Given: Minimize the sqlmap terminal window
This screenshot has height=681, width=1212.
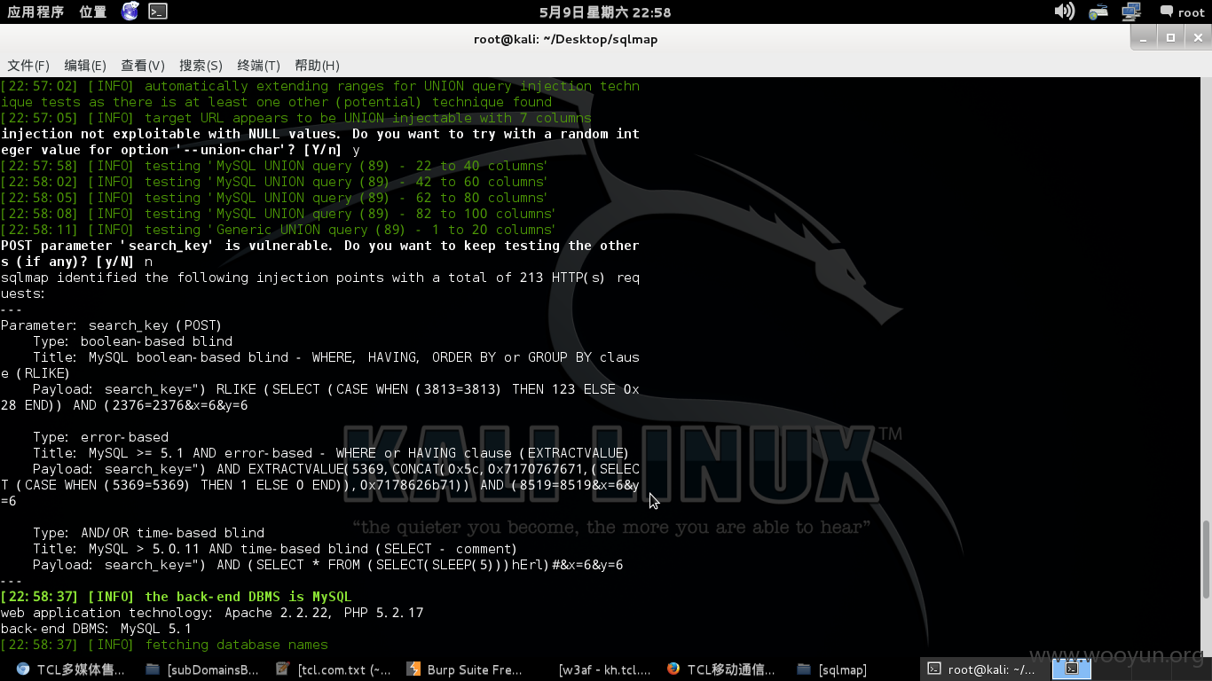Looking at the screenshot, I should pos(1145,37).
